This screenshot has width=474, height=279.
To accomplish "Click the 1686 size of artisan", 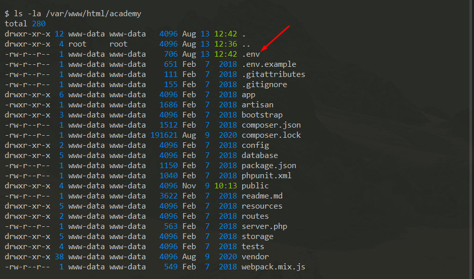I will coord(168,105).
